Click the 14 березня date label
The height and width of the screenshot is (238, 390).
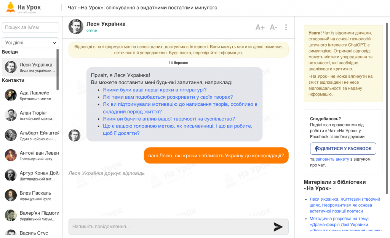point(178,63)
